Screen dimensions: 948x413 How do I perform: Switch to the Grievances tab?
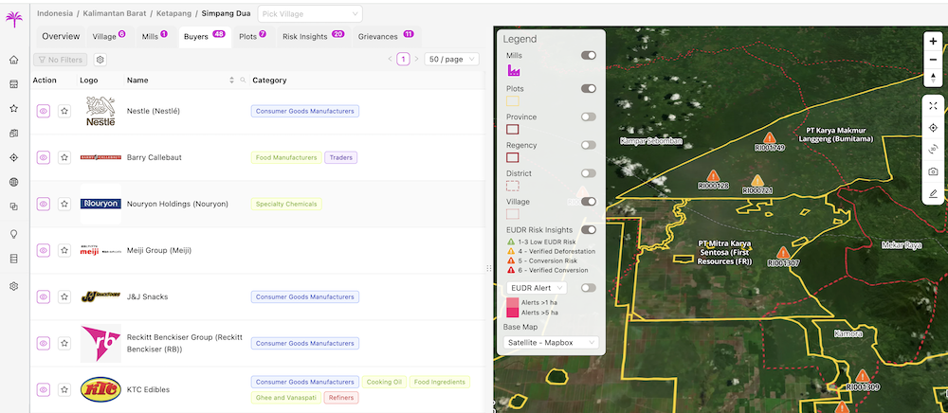coord(386,37)
